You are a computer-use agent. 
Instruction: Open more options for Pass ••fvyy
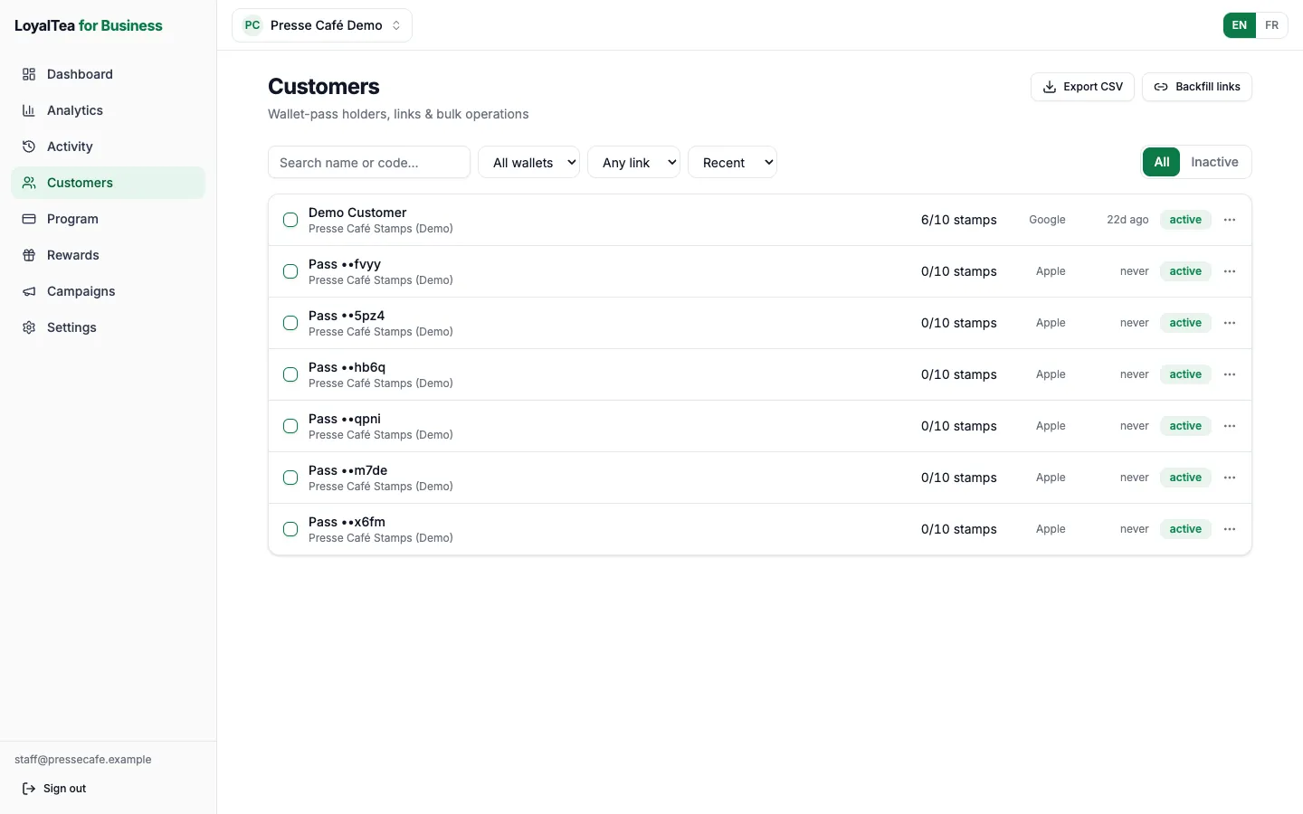coord(1230,271)
